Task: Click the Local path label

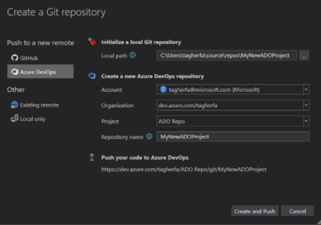Action: coord(114,56)
